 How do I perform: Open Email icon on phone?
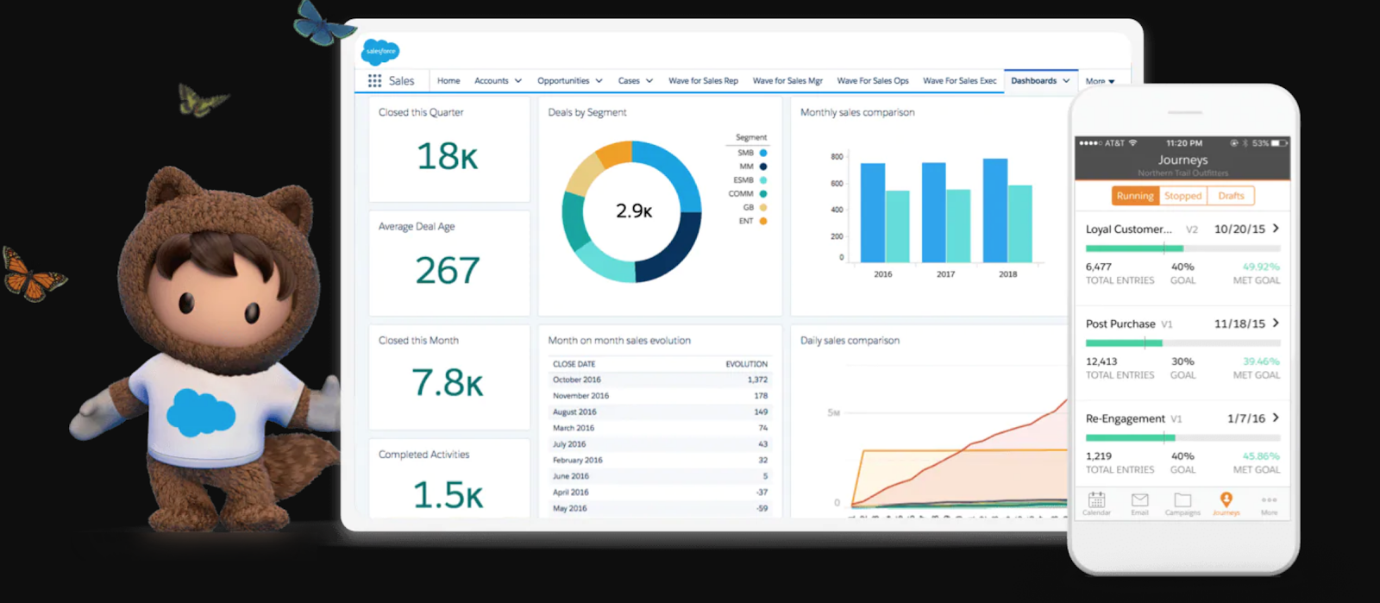pyautogui.click(x=1139, y=499)
